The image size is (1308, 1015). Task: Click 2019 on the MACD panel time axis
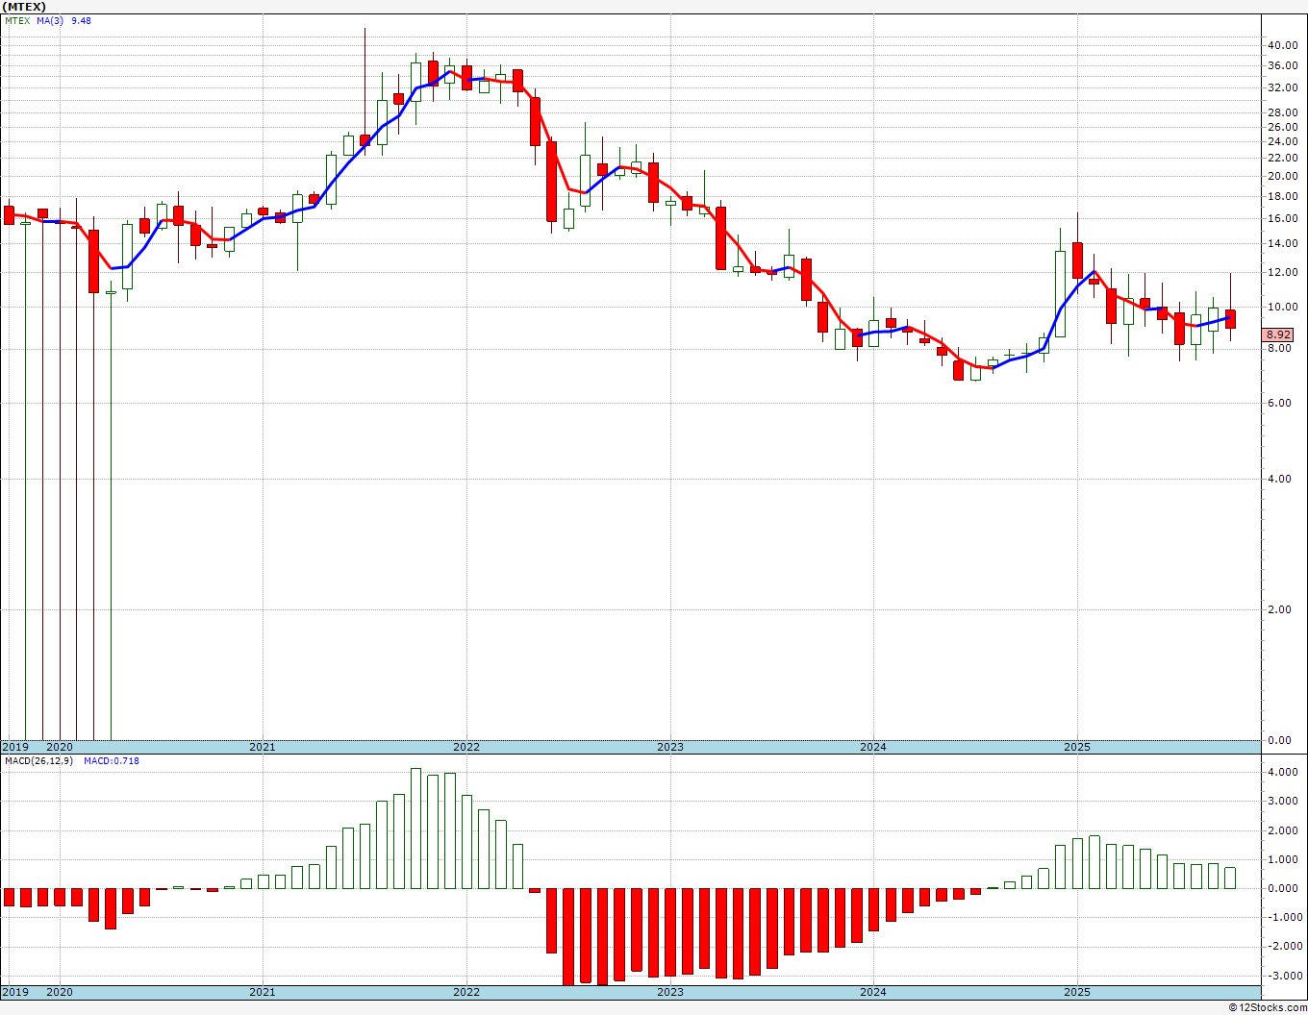(14, 992)
